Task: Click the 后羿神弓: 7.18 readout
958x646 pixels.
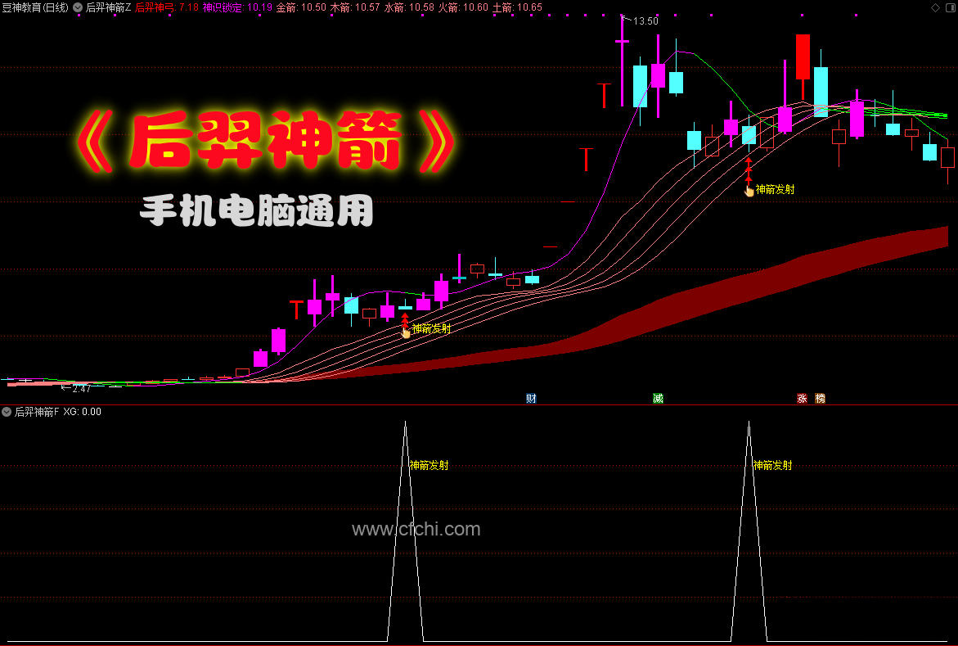Action: coord(167,8)
